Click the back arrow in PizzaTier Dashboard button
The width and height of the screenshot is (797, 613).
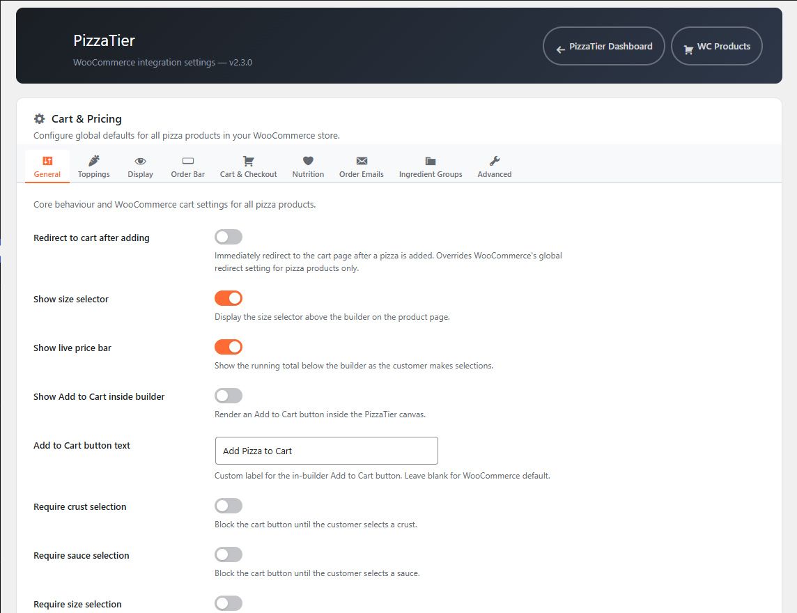click(x=561, y=49)
